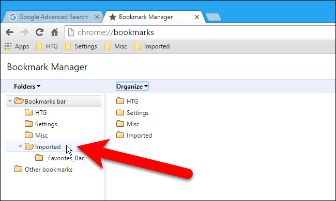Open the Apps grid shortcut
Screen dimensions: 336x201
[17, 46]
